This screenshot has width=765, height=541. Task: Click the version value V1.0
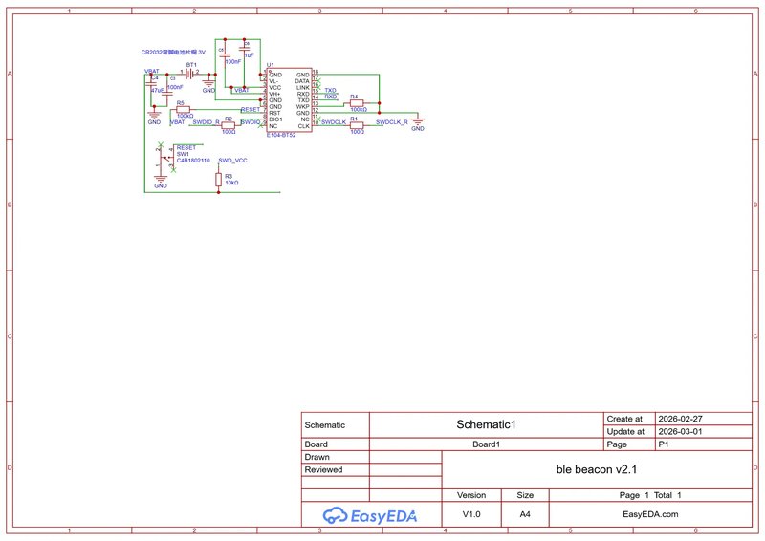tap(471, 514)
